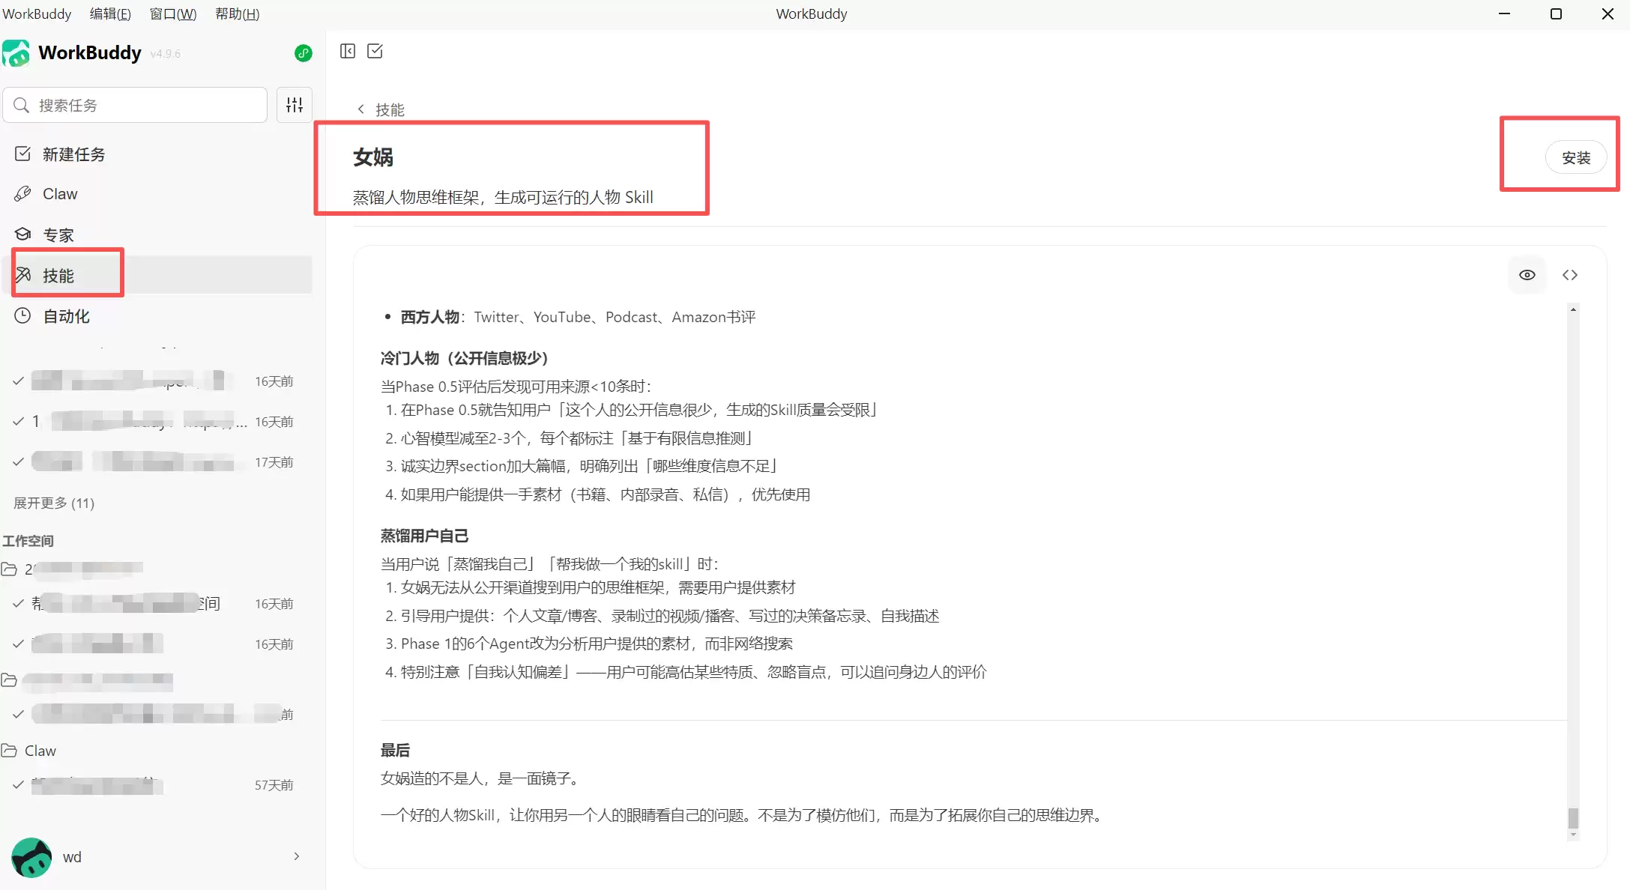Click the version v4.9.6 label
This screenshot has height=890, width=1630.
click(x=165, y=54)
